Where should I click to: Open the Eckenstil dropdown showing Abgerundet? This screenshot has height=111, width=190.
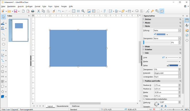point(167,73)
